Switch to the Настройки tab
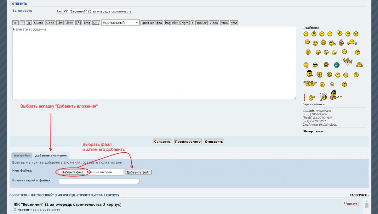 (x=22, y=156)
